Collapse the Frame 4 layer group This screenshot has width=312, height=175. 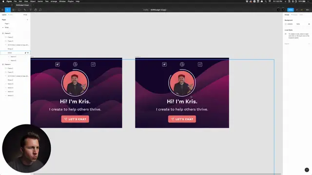(x=3, y=65)
